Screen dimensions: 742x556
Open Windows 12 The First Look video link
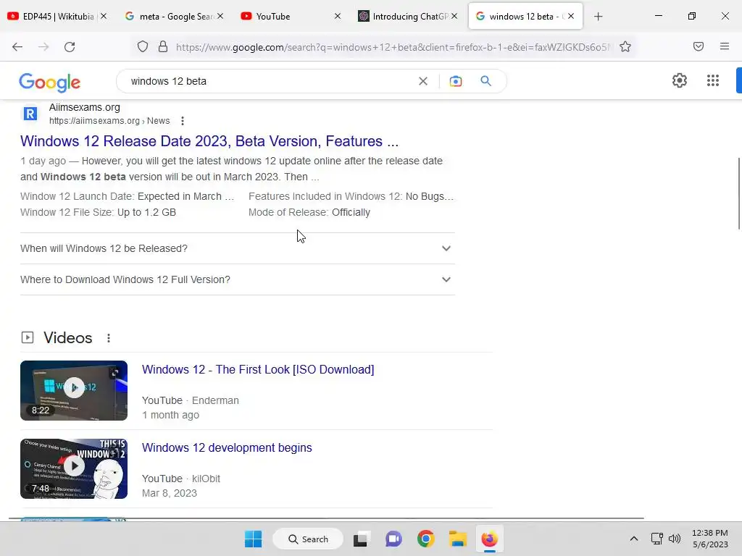(x=258, y=369)
